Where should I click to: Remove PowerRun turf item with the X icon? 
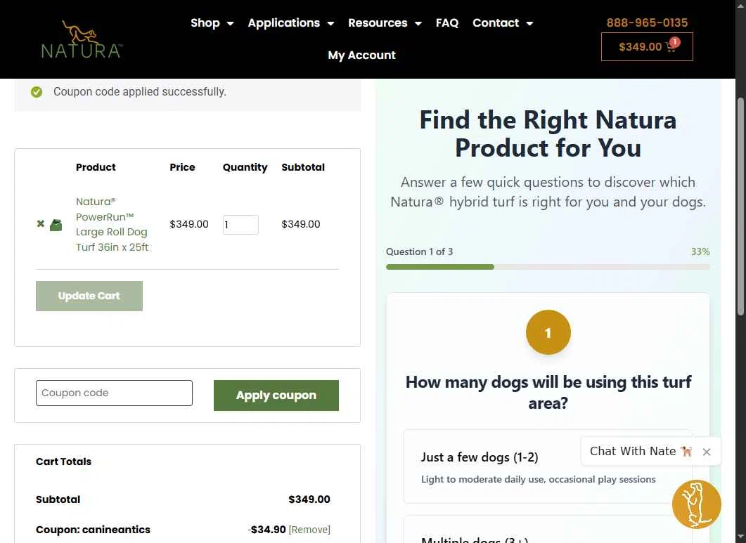tap(41, 223)
